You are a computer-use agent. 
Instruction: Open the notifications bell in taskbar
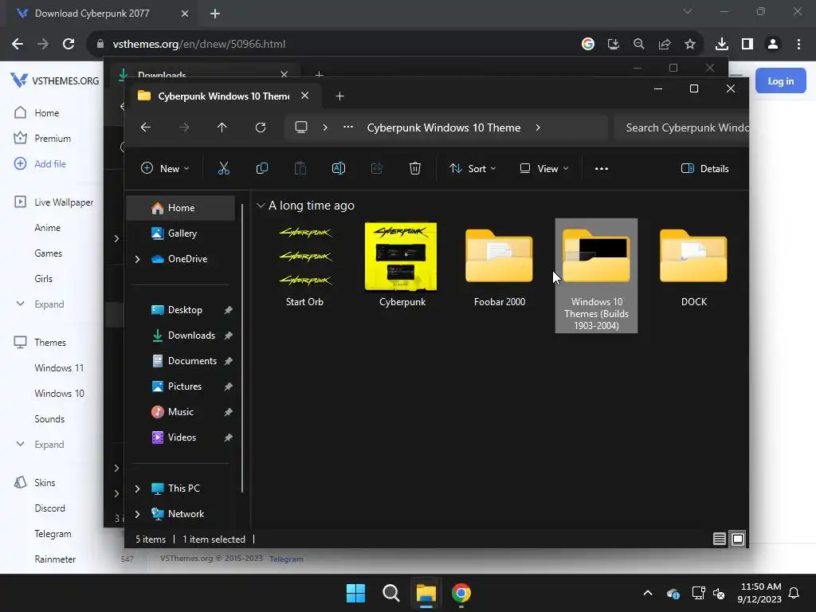point(794,593)
